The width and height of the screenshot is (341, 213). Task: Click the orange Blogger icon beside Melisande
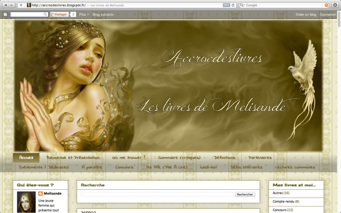click(40, 193)
